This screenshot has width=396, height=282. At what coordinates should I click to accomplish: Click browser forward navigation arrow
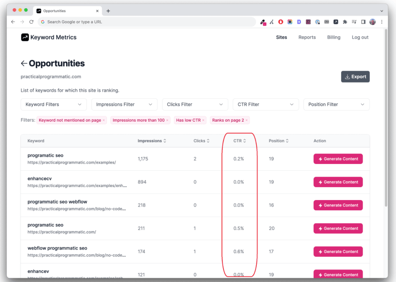[22, 22]
